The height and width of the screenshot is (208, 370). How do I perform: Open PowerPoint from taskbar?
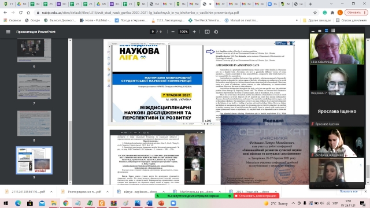pyautogui.click(x=161, y=203)
